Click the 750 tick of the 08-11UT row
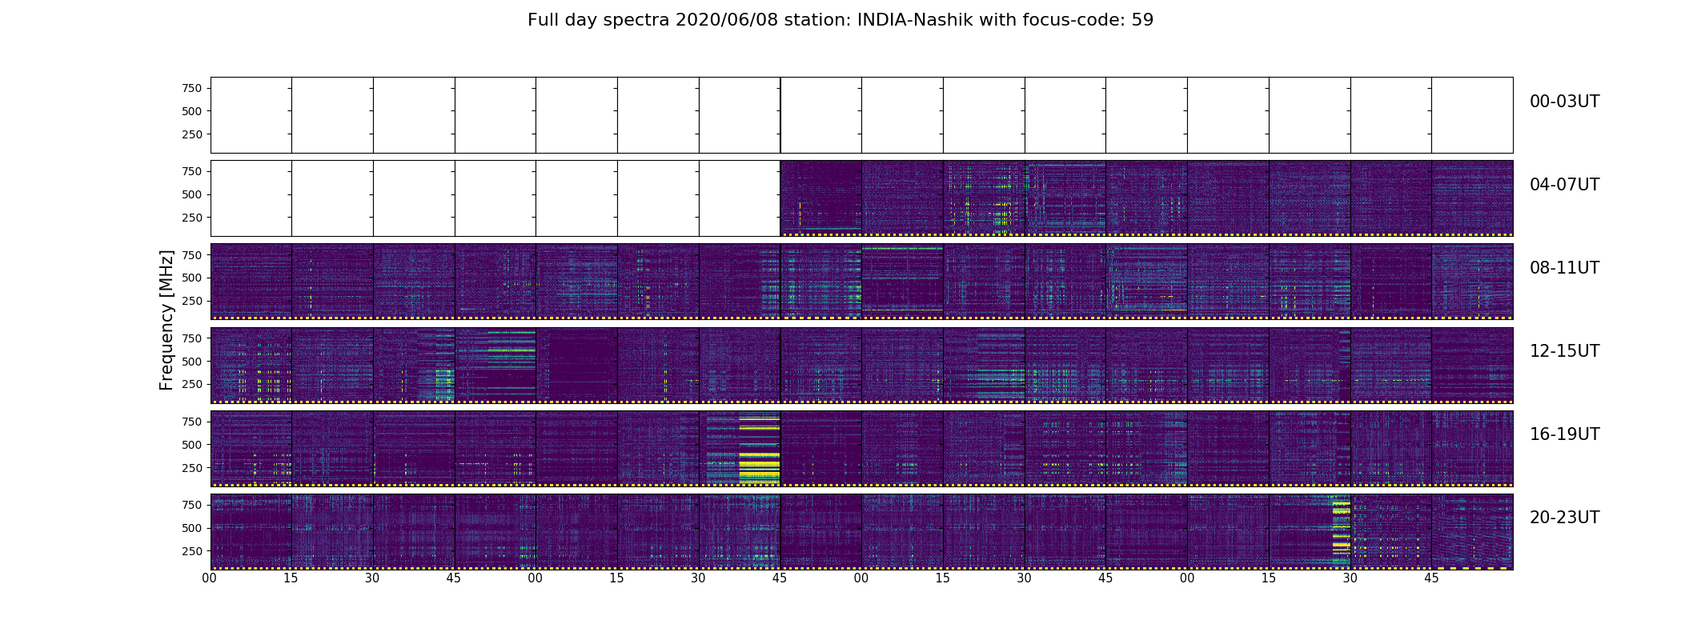This screenshot has height=640, width=1681. coord(191,255)
